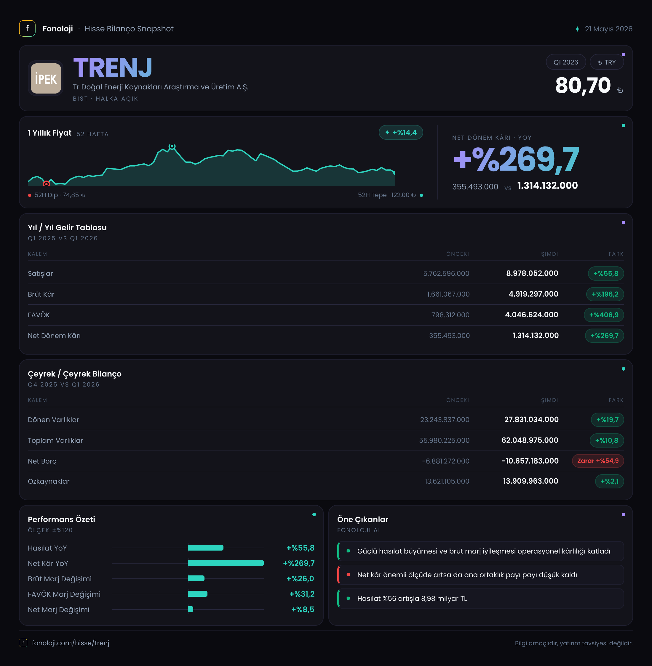Click the +%10,8 badge for Toplam Varlıklar

pos(607,440)
